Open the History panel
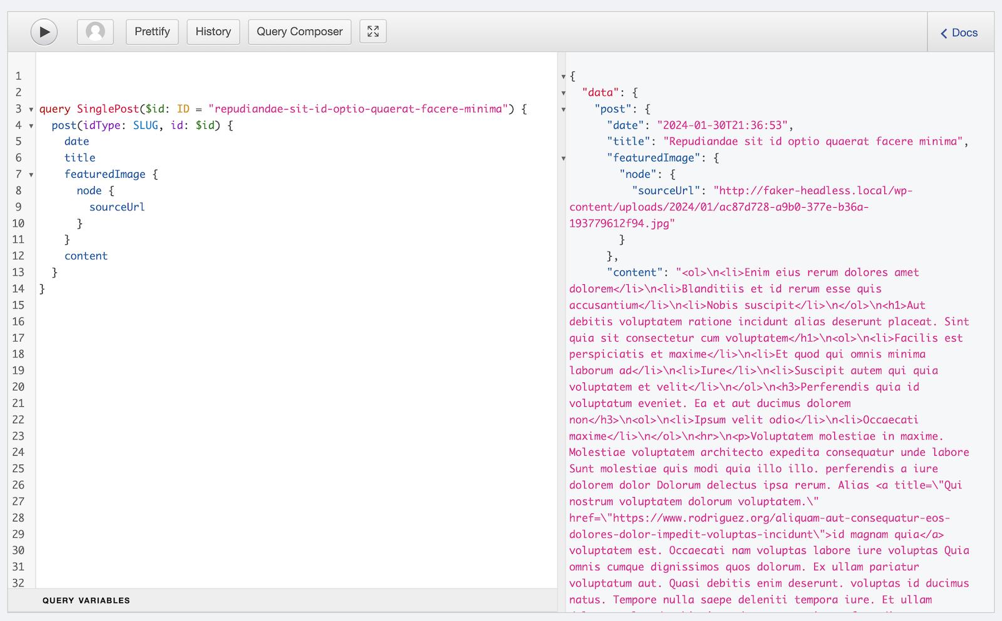Screen dimensions: 1002x621 click(213, 31)
